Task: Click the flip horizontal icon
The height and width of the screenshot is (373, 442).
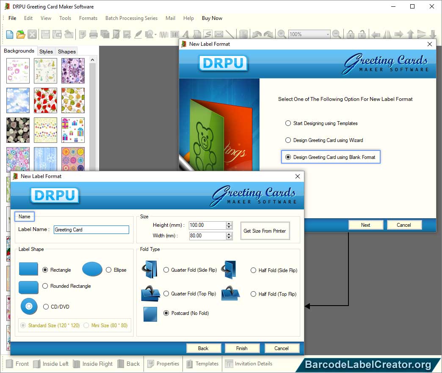Action: tap(387, 34)
